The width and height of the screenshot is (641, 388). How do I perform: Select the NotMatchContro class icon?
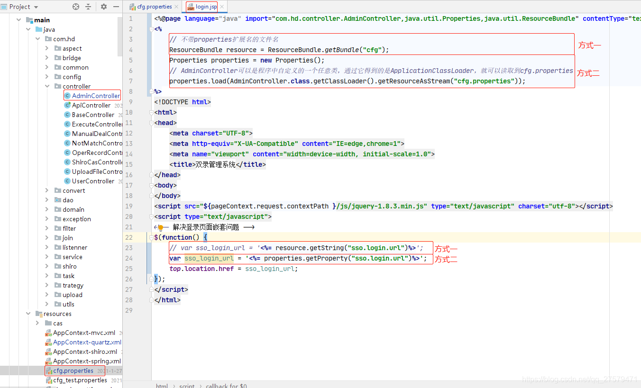click(x=67, y=143)
